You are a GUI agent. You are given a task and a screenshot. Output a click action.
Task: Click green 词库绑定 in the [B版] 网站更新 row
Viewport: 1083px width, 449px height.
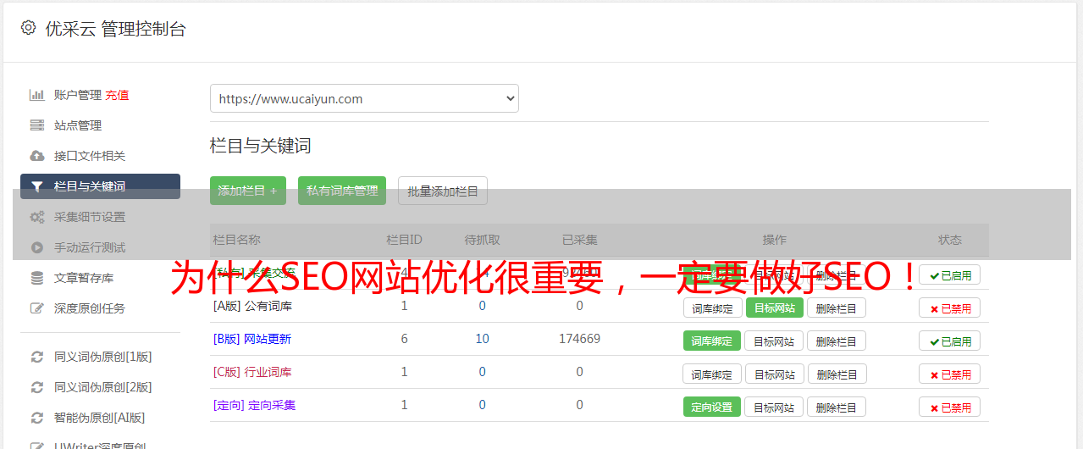[712, 341]
